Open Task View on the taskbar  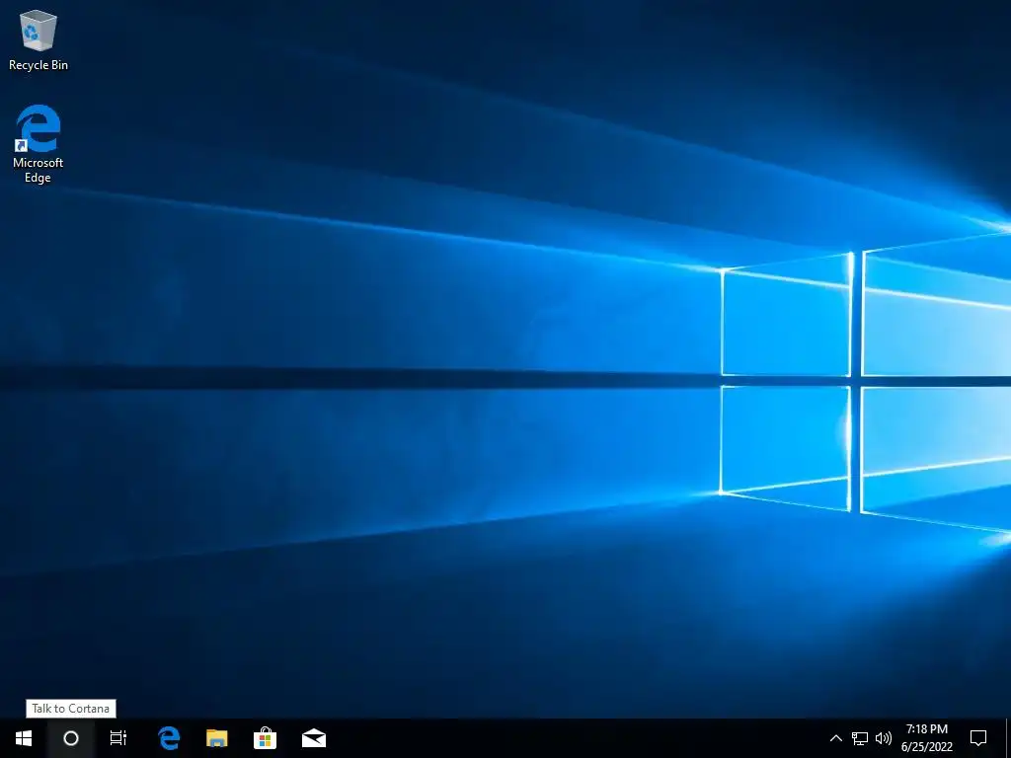point(118,738)
